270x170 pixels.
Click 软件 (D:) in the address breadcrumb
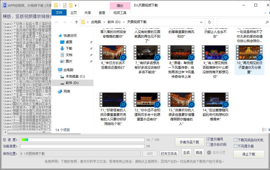click(114, 22)
